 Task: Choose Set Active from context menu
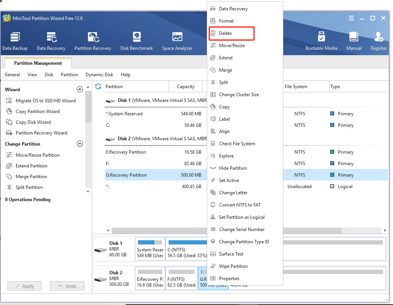tap(245, 180)
